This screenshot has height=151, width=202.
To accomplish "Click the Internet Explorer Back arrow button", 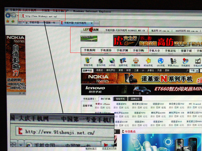I will coord(8,16).
